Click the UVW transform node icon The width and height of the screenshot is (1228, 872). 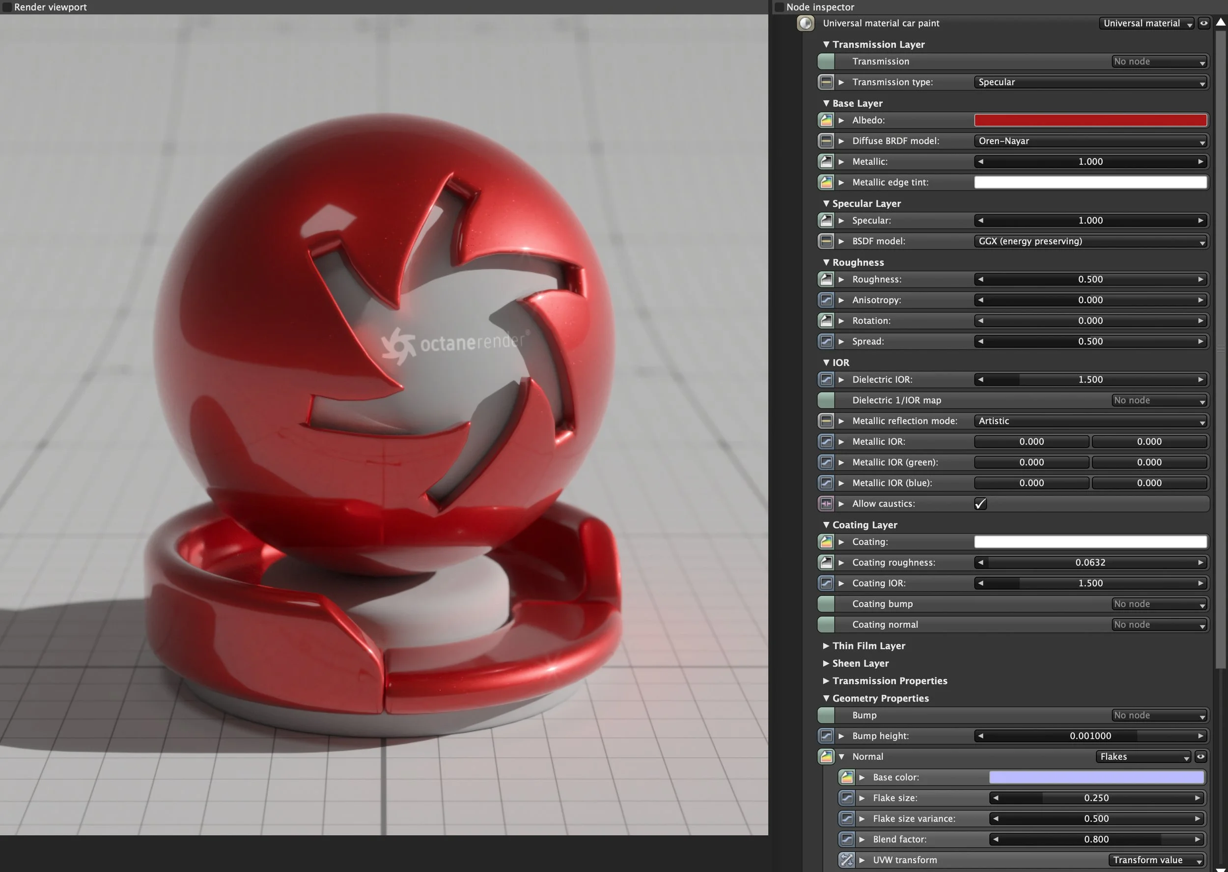pyautogui.click(x=846, y=860)
